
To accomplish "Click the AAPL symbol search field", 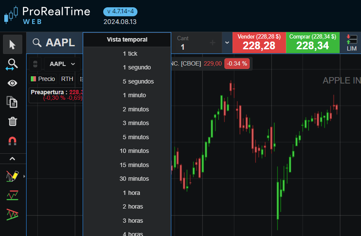I will (54, 43).
